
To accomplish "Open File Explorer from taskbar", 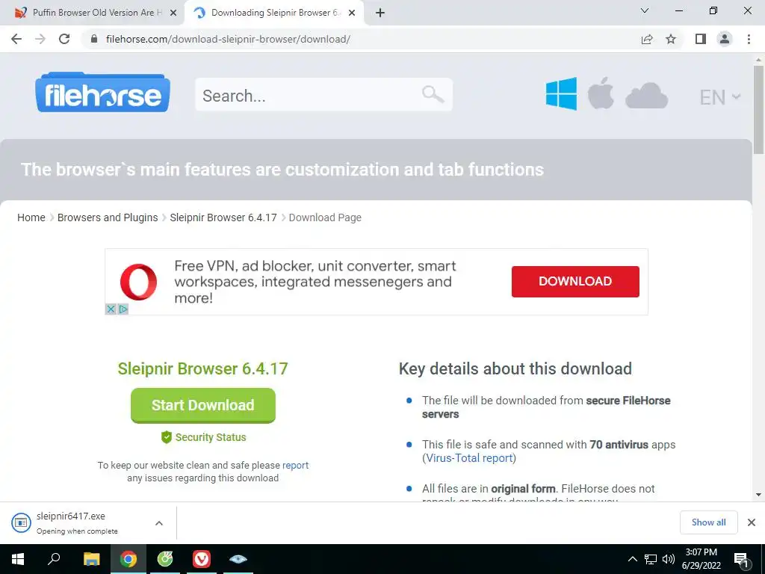I will [91, 559].
